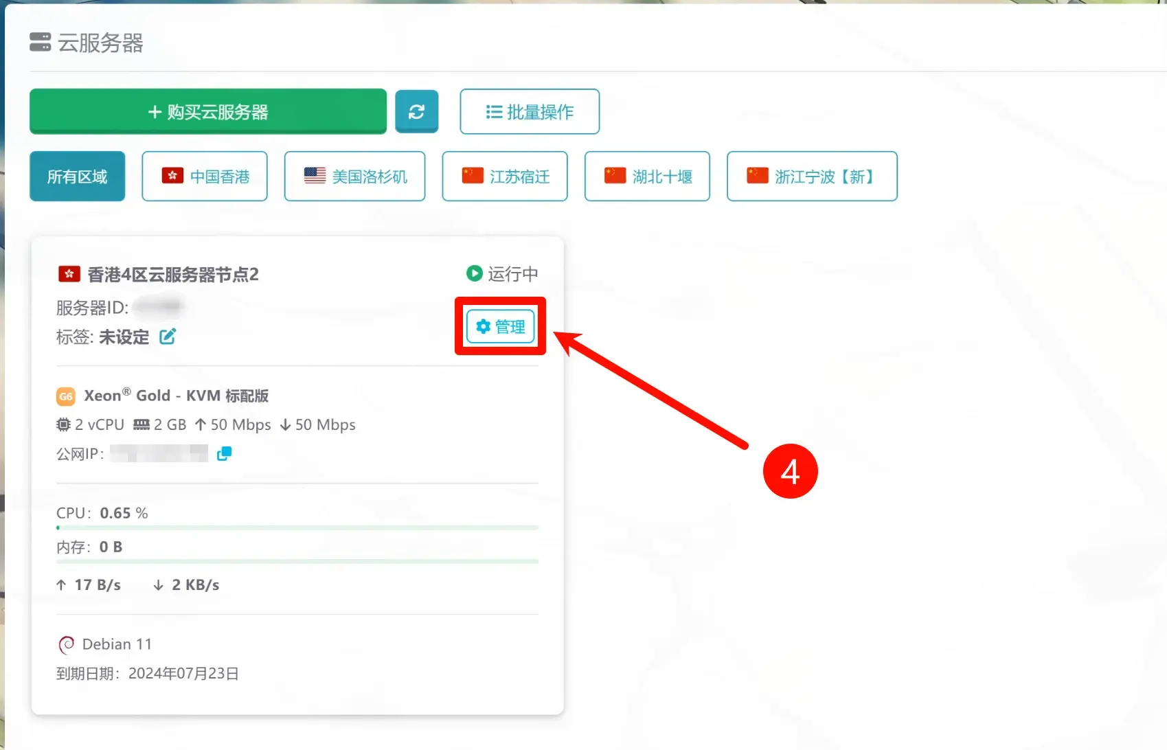Click the green running status play icon
The height and width of the screenshot is (750, 1167).
click(474, 273)
